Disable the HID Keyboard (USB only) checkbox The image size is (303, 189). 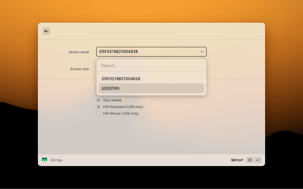(98, 107)
